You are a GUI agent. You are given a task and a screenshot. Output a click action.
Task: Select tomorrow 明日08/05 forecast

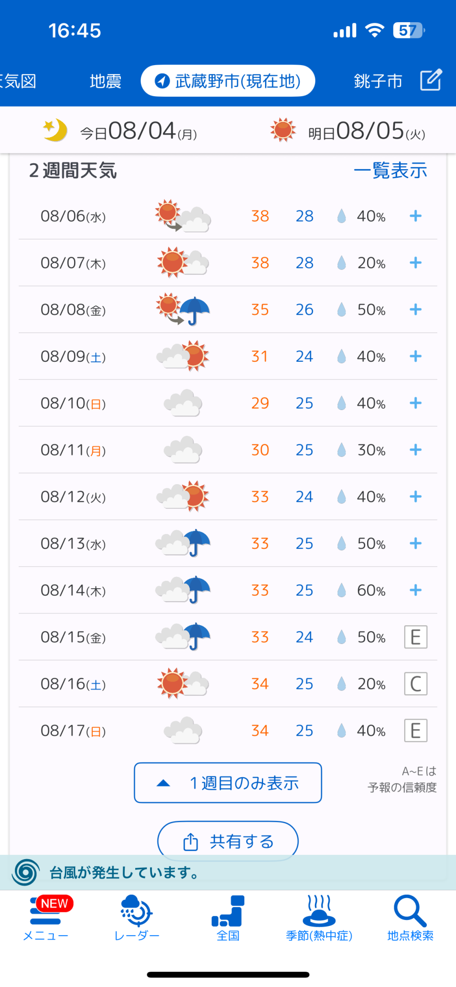(x=347, y=131)
